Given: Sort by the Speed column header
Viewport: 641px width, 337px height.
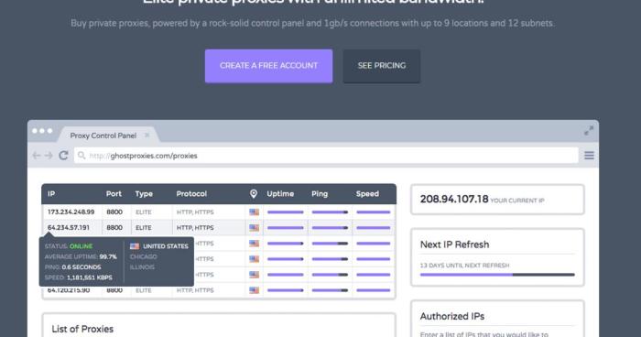Looking at the screenshot, I should pyautogui.click(x=367, y=194).
